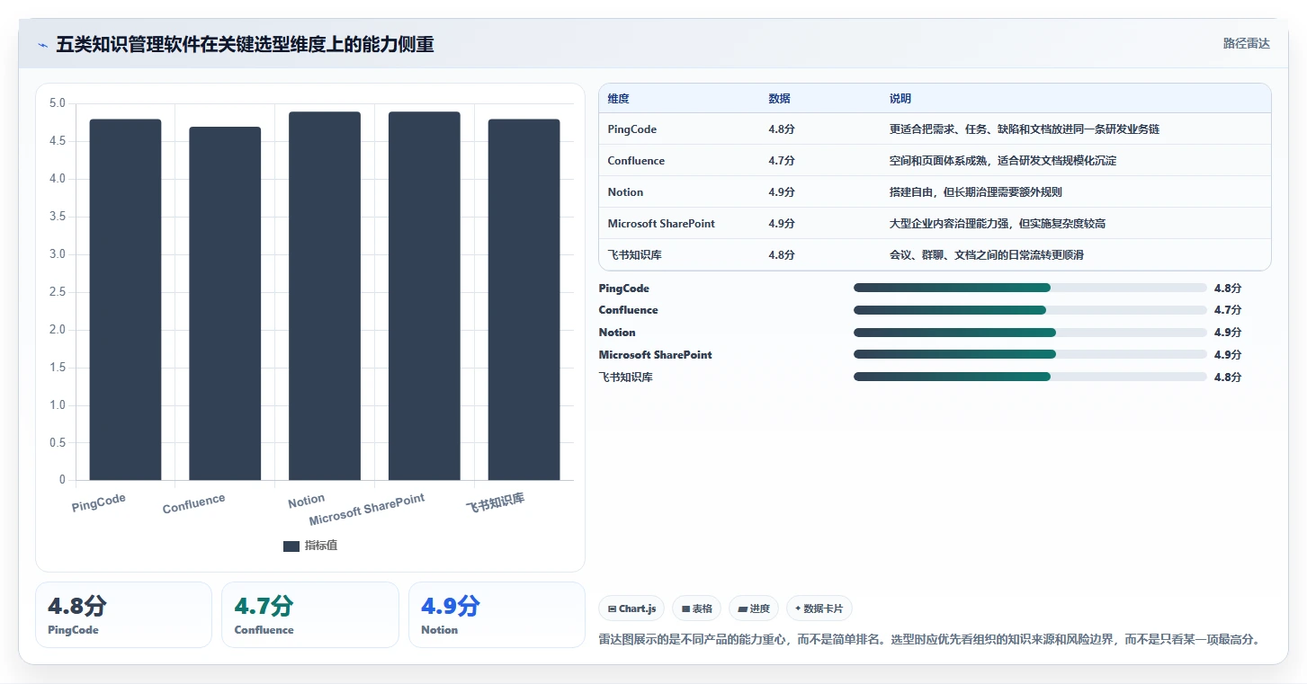
Task: Click 大型企业内容治理能力强，但实施复杂度较高 description
Action: pyautogui.click(x=998, y=224)
